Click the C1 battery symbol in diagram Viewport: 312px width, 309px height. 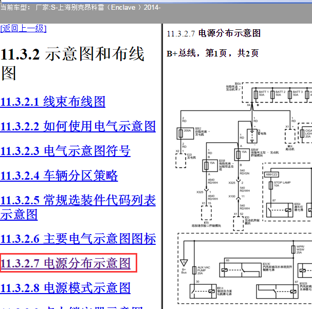252,136
